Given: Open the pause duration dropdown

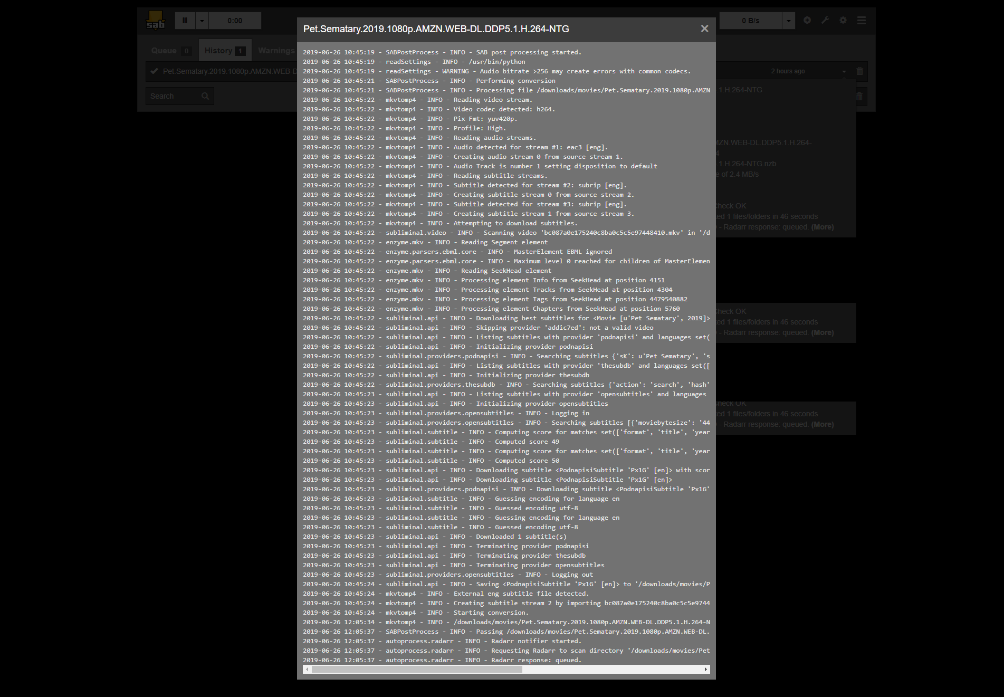Looking at the screenshot, I should coord(201,20).
